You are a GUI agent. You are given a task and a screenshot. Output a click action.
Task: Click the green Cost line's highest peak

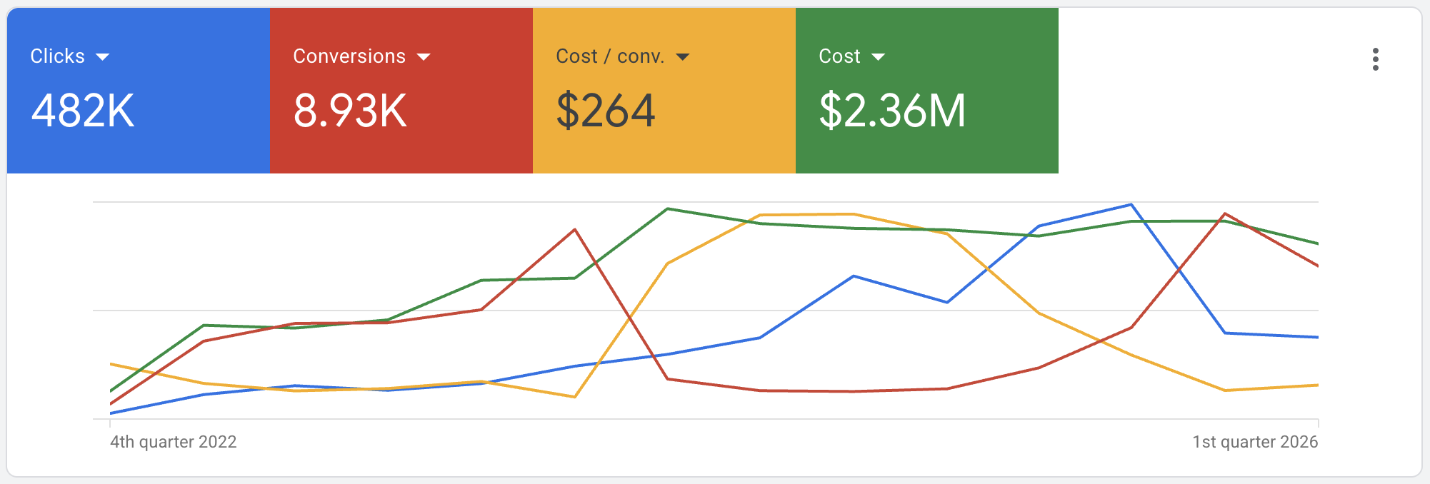[667, 208]
